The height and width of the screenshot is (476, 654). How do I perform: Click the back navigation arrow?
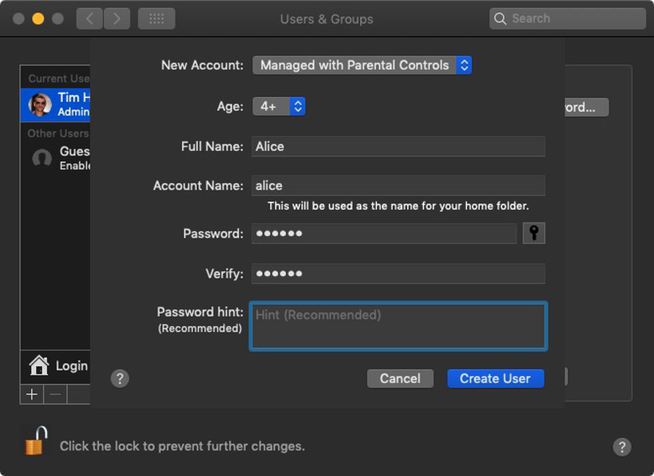point(89,18)
